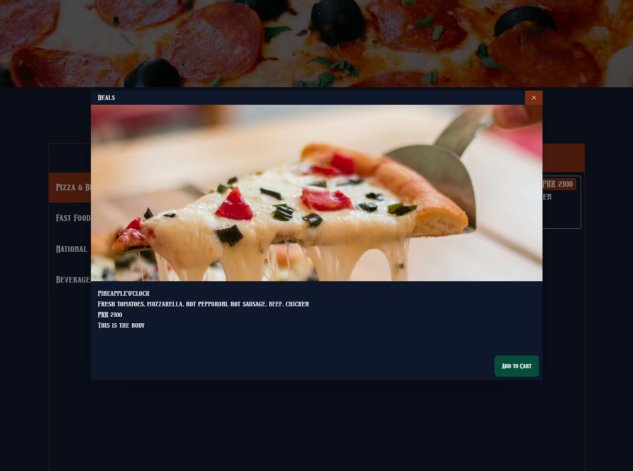Image resolution: width=633 pixels, height=471 pixels.
Task: Close the Deals dialog with the X
Action: pyautogui.click(x=533, y=98)
